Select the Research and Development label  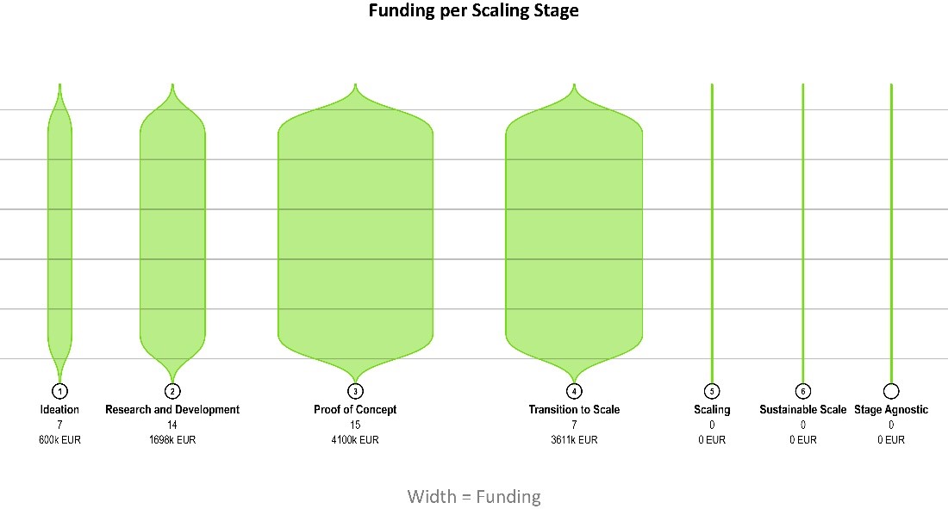[x=172, y=410]
